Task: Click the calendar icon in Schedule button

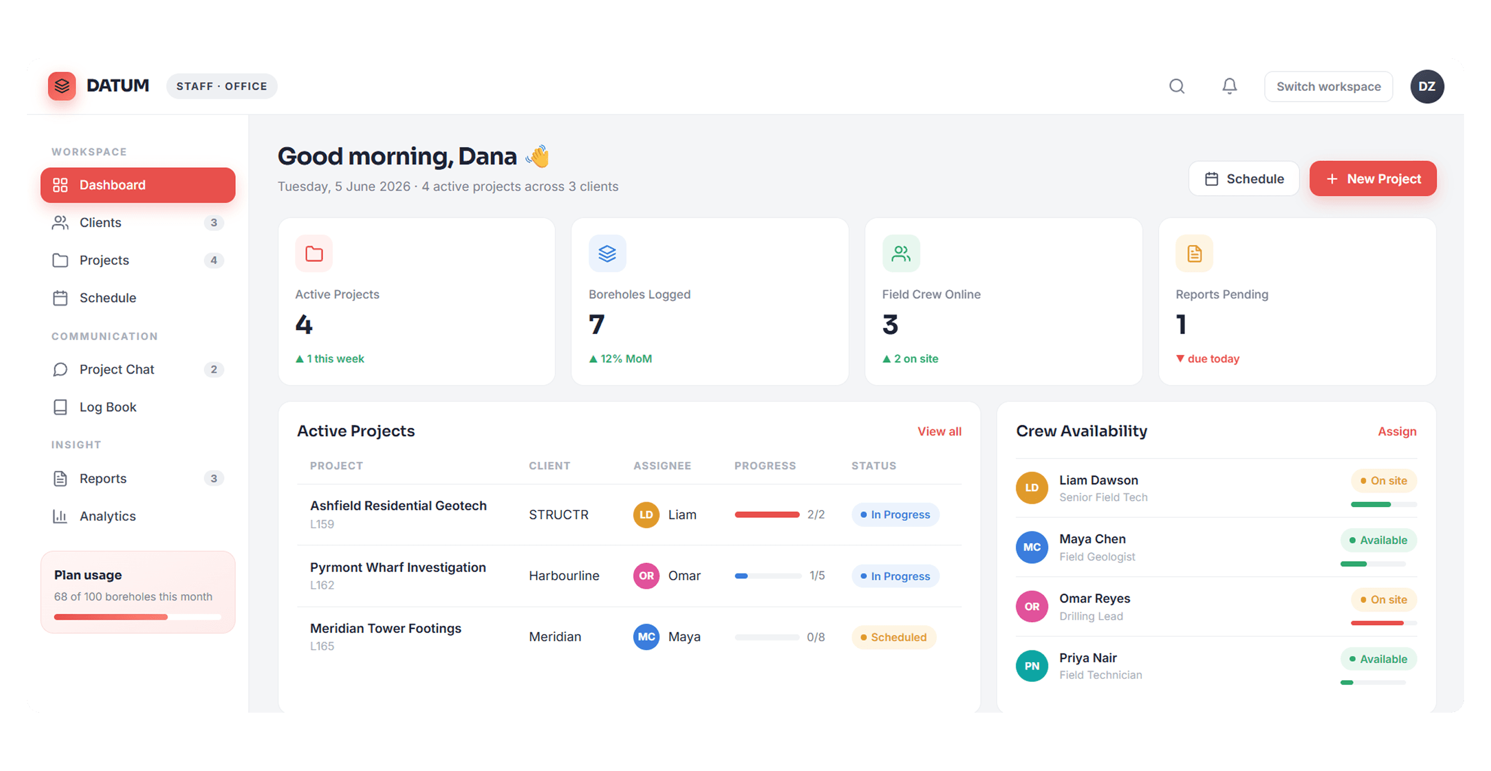Action: click(x=1211, y=179)
